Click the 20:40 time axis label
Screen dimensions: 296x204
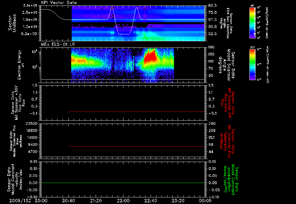[68, 201]
